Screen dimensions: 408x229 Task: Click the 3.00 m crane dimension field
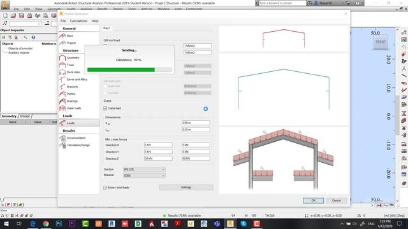[x=196, y=123]
